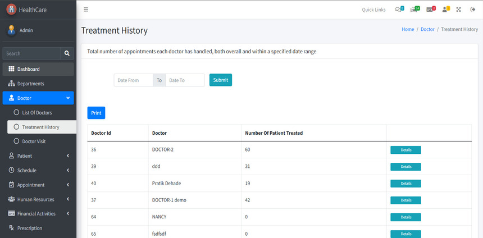The image size is (483, 238).
Task: Click the hamburger menu toggle icon
Action: (85, 10)
